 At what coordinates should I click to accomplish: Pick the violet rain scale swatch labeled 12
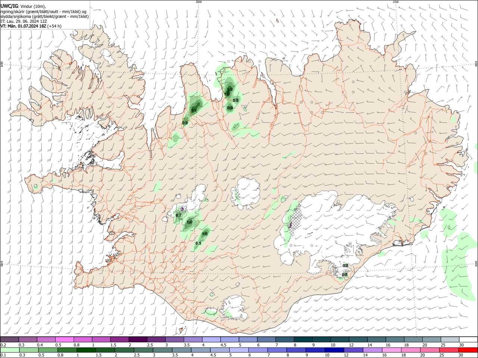[x=354, y=350]
